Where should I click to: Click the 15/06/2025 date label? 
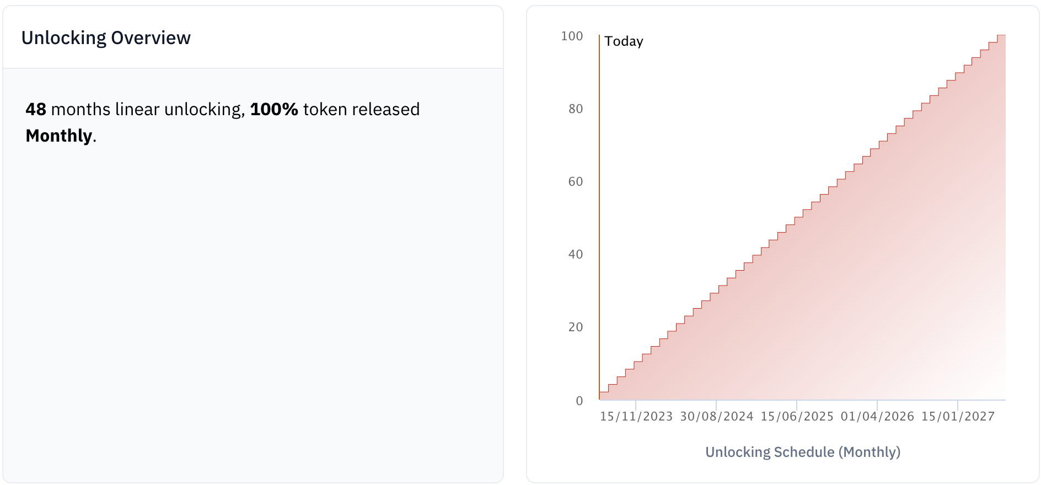pos(797,417)
